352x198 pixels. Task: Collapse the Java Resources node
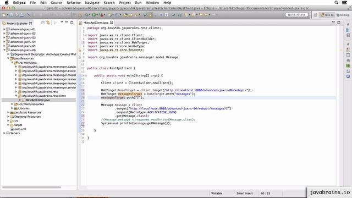coord(8,58)
